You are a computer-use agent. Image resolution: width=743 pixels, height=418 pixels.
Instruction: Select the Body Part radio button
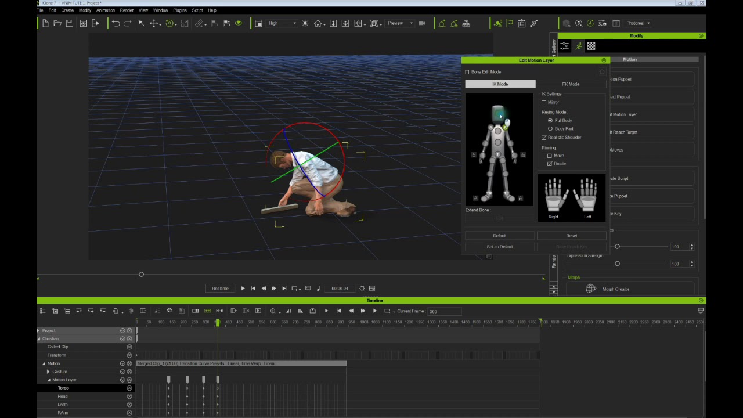pyautogui.click(x=550, y=129)
